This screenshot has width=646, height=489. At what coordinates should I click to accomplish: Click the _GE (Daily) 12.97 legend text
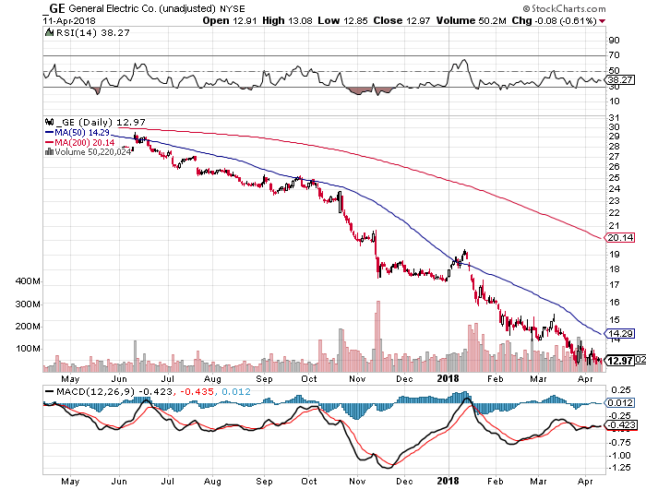101,123
